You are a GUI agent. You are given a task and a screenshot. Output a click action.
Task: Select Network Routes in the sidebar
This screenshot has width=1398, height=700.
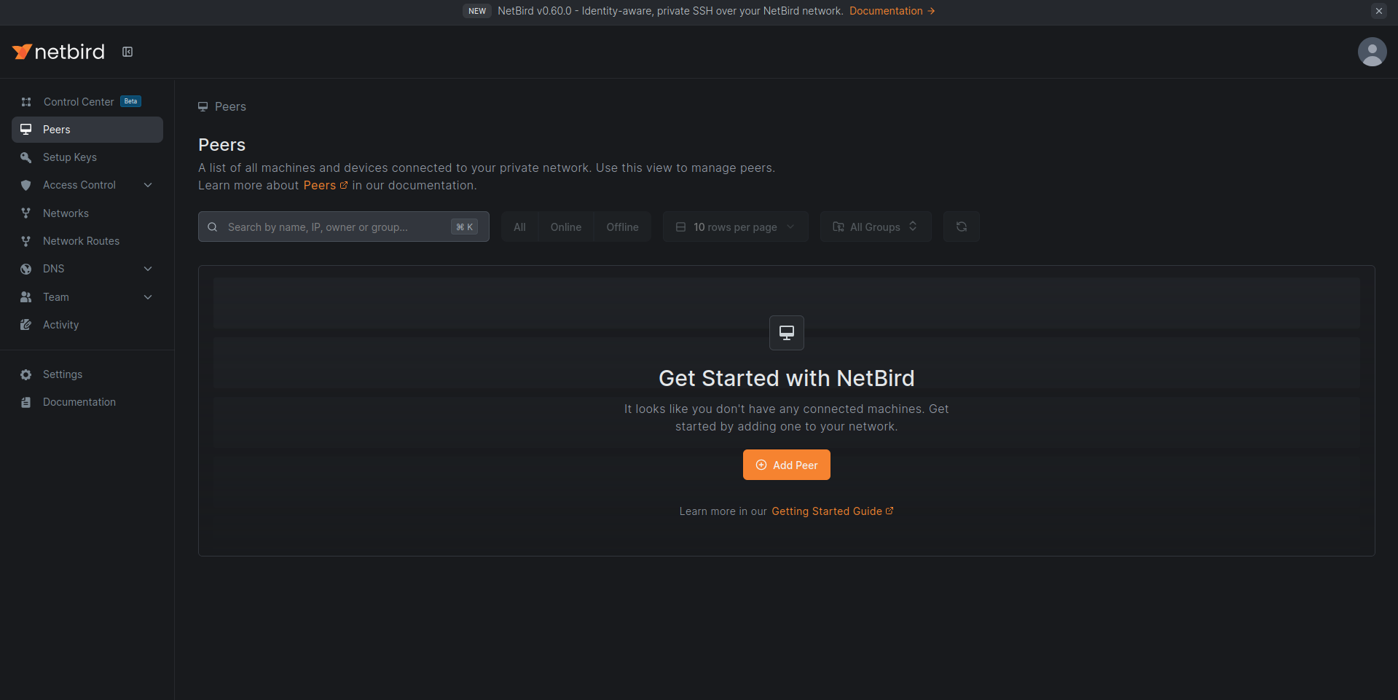pos(81,241)
